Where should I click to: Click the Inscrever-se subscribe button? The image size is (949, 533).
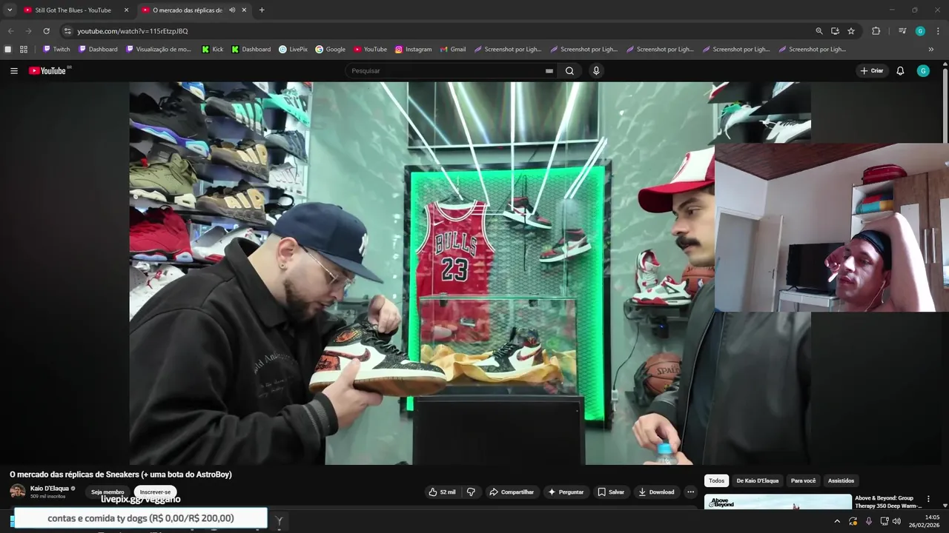(155, 492)
